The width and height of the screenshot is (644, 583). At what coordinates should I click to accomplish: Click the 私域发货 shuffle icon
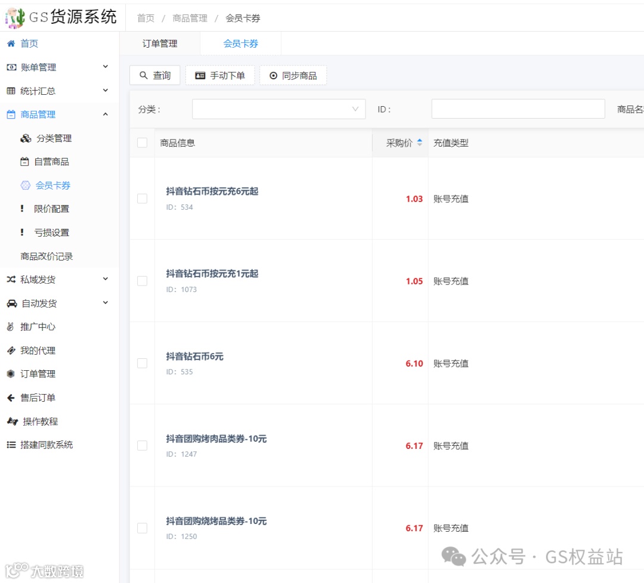(x=11, y=280)
